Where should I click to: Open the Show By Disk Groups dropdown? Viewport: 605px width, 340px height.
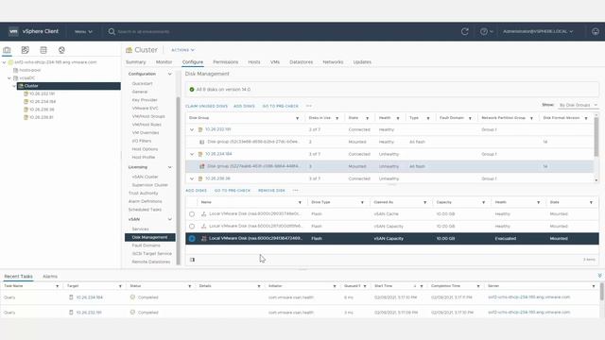pos(579,105)
